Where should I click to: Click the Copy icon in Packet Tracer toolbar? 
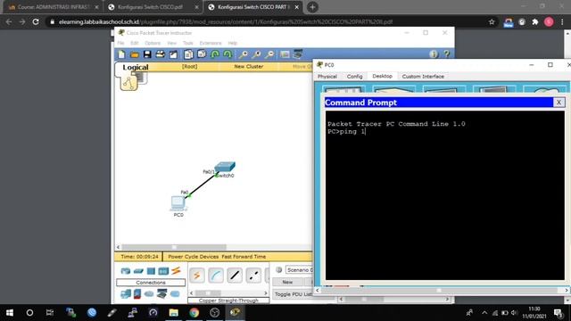pyautogui.click(x=188, y=54)
